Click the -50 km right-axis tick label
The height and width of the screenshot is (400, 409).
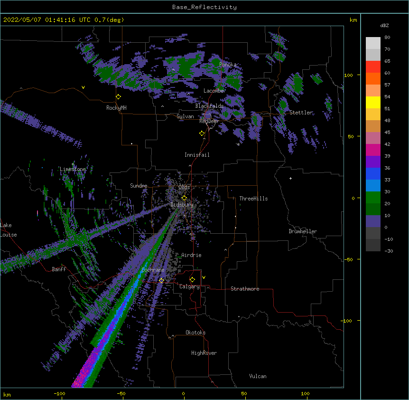click(348, 259)
